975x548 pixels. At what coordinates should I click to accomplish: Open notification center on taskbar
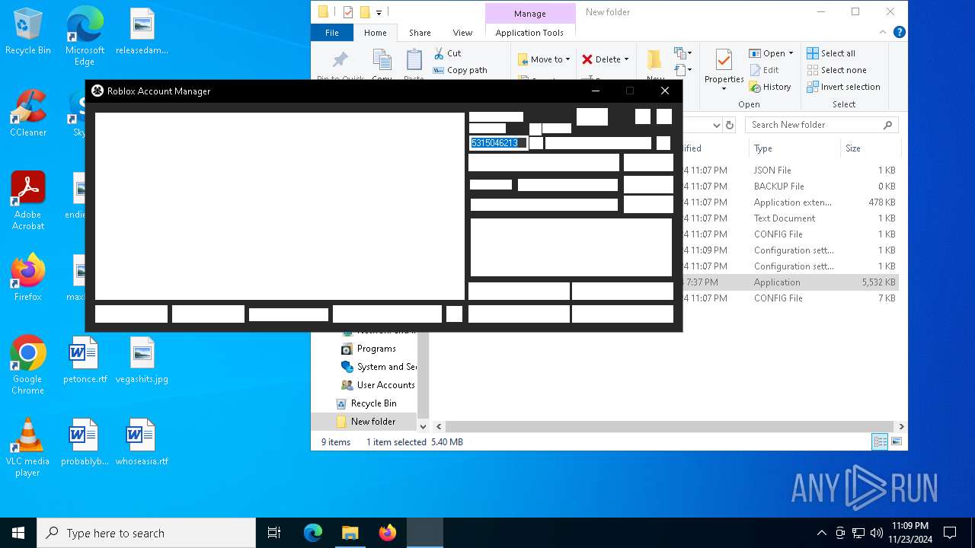point(950,533)
